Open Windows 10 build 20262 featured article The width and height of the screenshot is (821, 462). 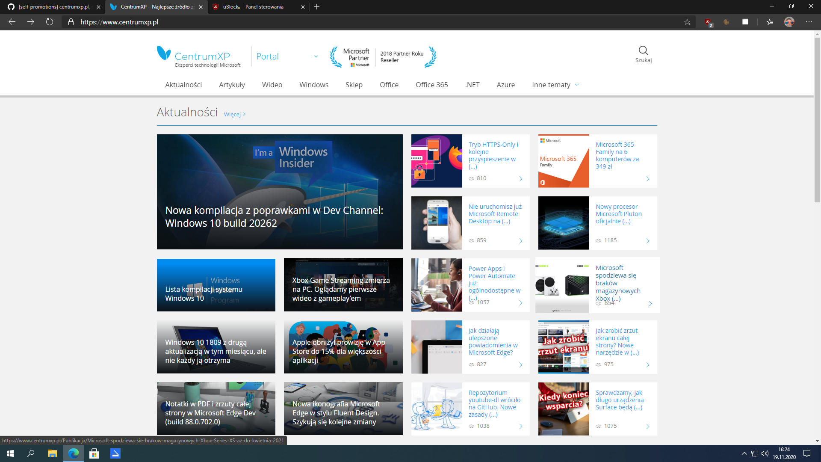point(280,192)
